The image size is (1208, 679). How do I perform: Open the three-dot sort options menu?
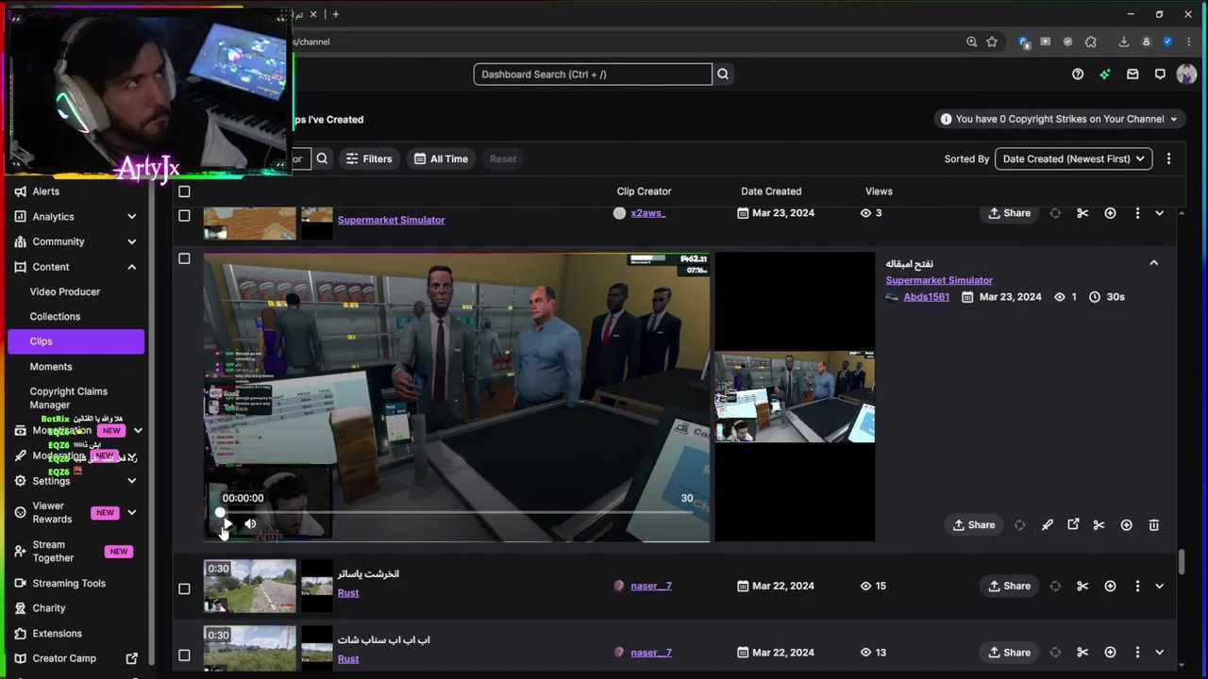coord(1168,158)
